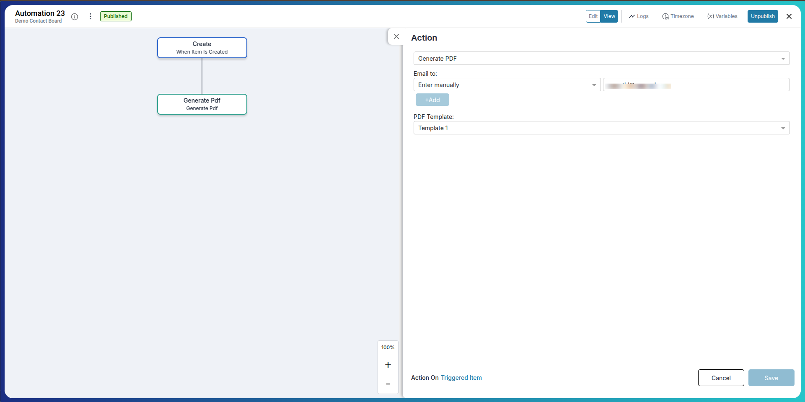Viewport: 805px width, 402px height.
Task: Click the Published status badge
Action: point(116,16)
